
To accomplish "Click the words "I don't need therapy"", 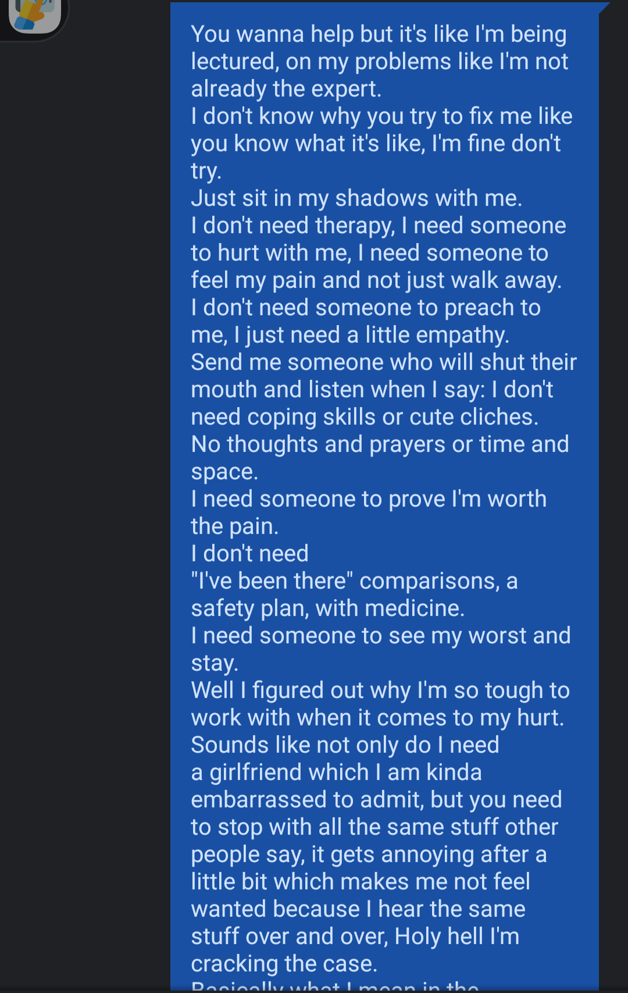I will tap(292, 226).
